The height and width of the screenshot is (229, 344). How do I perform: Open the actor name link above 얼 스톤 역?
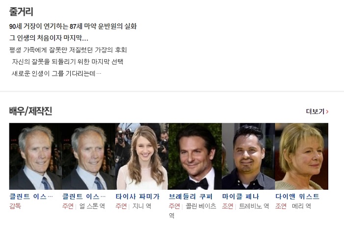[84, 196]
